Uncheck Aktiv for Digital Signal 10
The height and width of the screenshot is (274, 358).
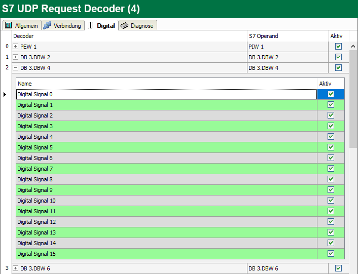(x=331, y=201)
